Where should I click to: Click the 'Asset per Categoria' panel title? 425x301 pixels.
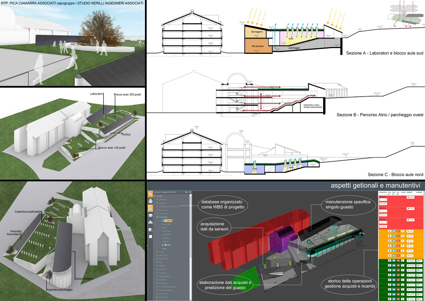pos(165,192)
